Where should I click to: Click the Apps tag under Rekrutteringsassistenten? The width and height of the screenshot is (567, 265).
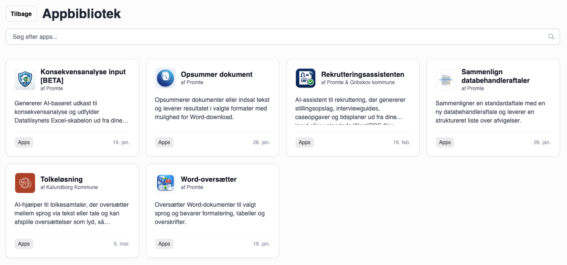(305, 142)
